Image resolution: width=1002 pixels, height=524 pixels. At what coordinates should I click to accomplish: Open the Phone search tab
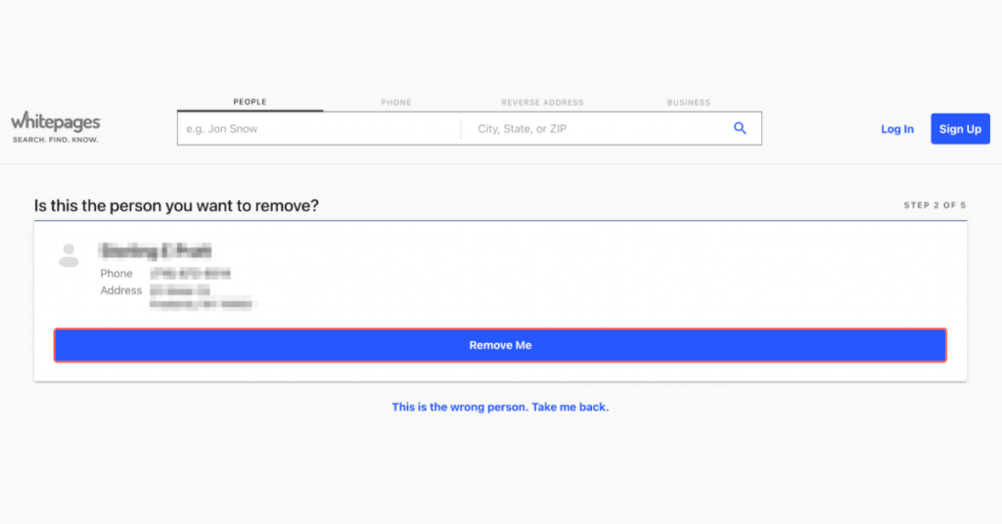click(x=396, y=102)
